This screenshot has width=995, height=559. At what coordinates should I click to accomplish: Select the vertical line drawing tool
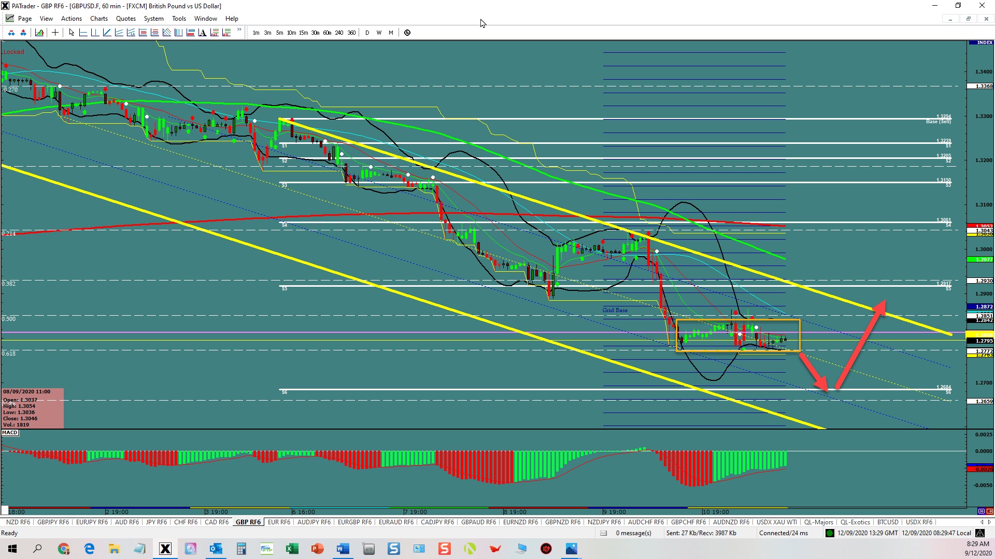point(95,33)
